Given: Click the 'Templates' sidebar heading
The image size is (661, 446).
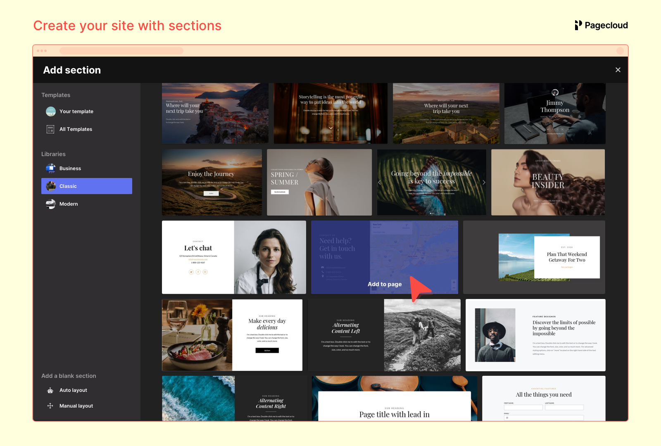Looking at the screenshot, I should point(56,95).
